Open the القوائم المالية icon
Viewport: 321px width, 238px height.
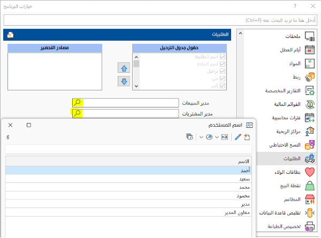click(310, 104)
